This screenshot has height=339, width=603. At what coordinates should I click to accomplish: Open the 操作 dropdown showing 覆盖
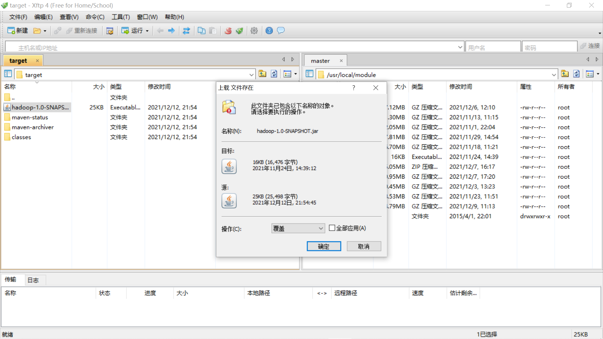[x=298, y=229]
